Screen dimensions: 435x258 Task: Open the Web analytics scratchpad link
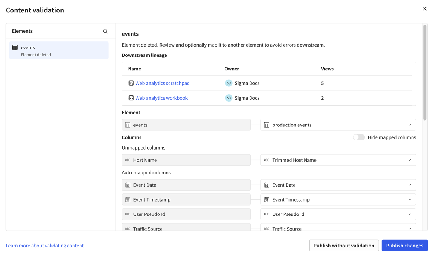click(162, 83)
